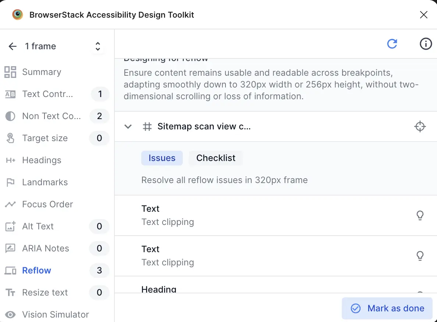Open tip for second Text clipping issue
The height and width of the screenshot is (322, 437).
(420, 256)
